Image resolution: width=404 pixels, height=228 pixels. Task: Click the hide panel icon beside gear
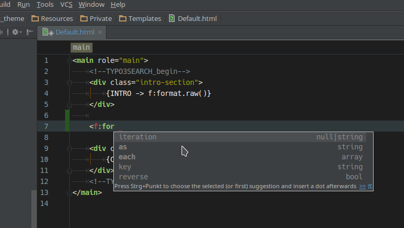tap(29, 32)
